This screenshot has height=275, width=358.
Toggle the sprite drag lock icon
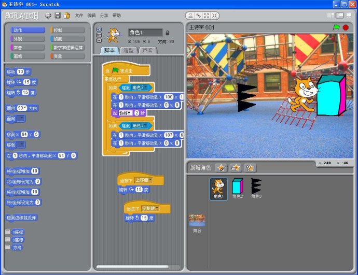coord(168,33)
